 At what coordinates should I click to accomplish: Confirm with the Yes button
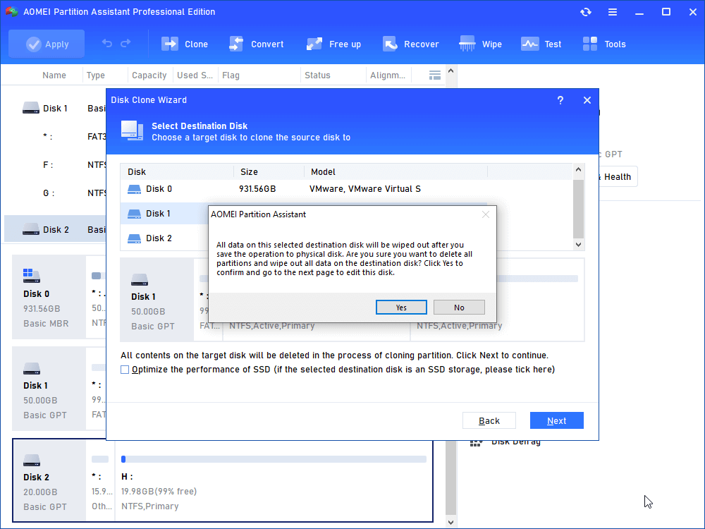(x=401, y=308)
